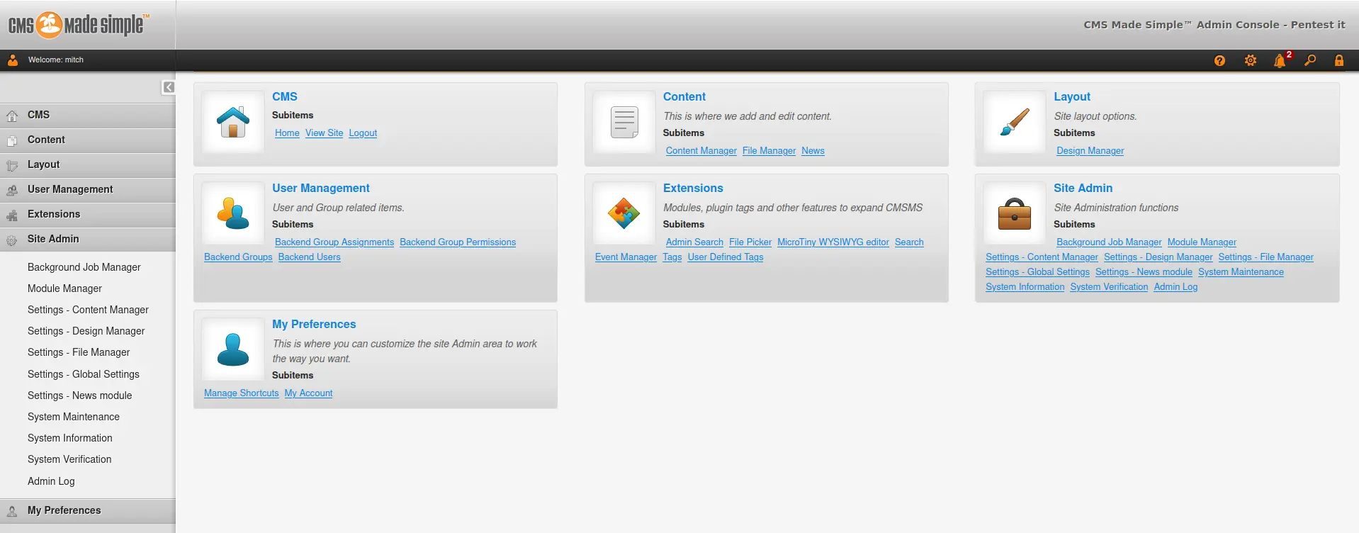Expand CMS section in the sidebar

(88, 116)
